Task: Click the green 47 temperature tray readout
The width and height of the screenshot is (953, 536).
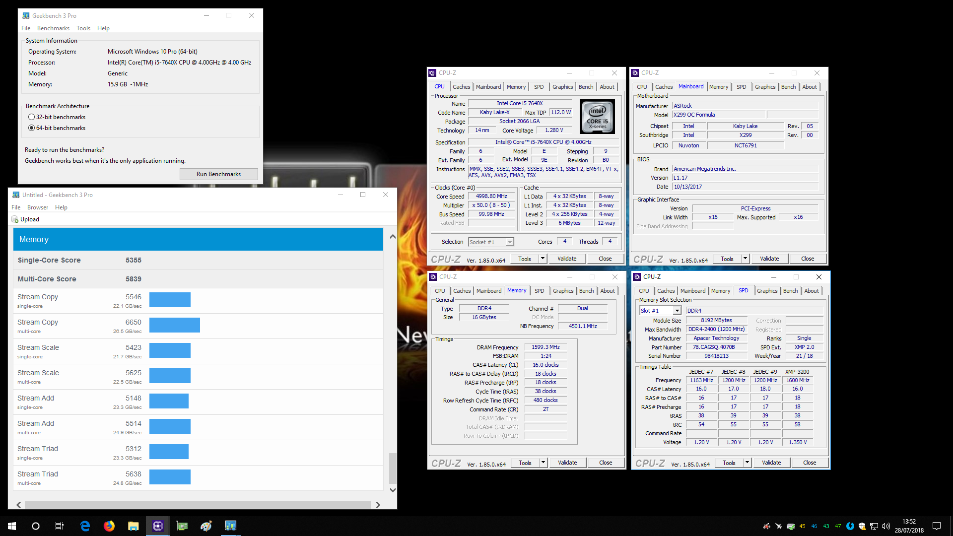Action: pos(838,526)
